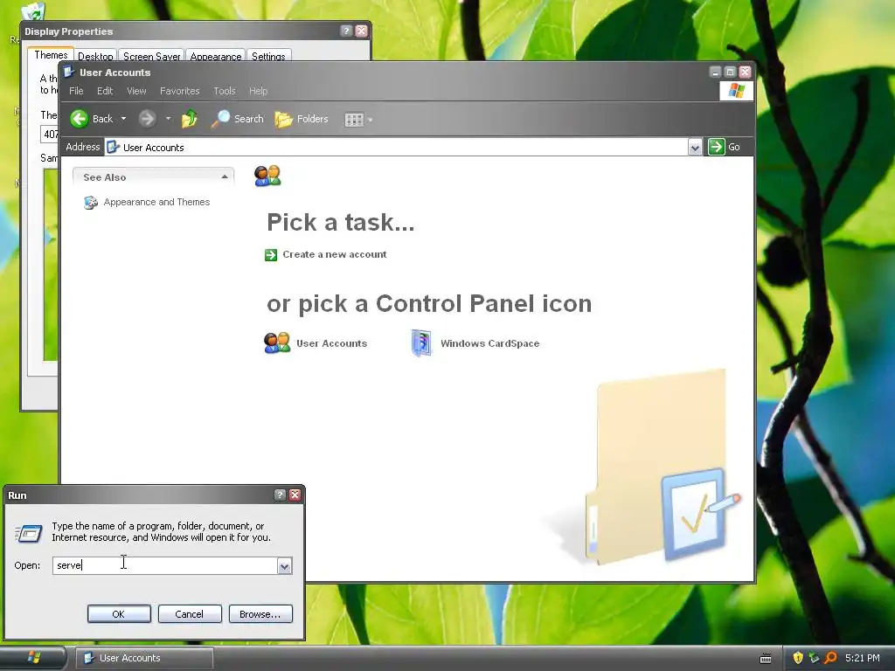Open the Help menu
The height and width of the screenshot is (671, 895).
[258, 91]
